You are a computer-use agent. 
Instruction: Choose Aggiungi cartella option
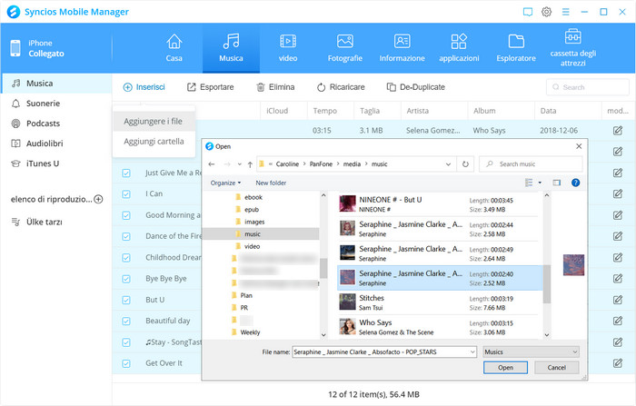154,142
